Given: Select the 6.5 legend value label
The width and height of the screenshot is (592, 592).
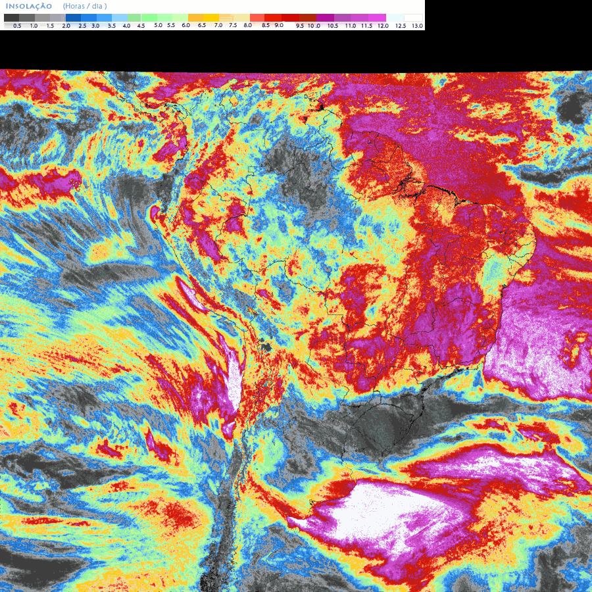Looking at the screenshot, I should coord(202,25).
